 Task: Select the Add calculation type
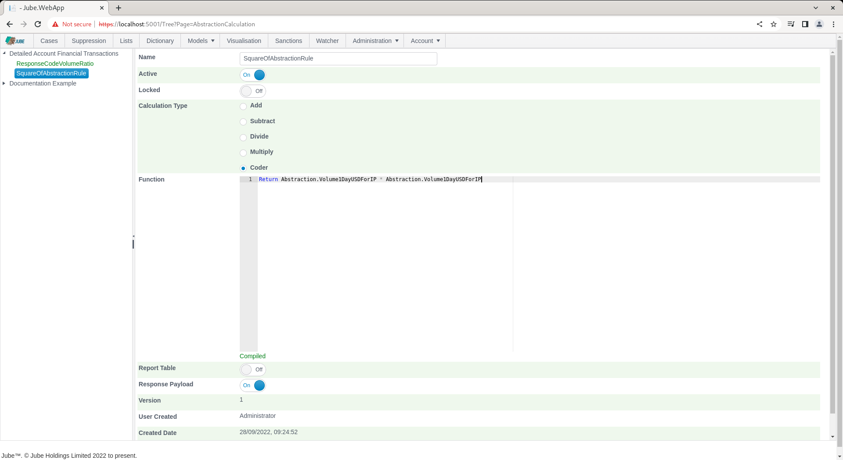coord(243,106)
